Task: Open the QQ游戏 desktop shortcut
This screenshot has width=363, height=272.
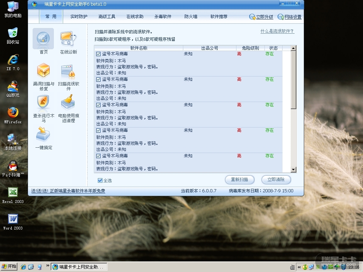Action: [x=13, y=89]
